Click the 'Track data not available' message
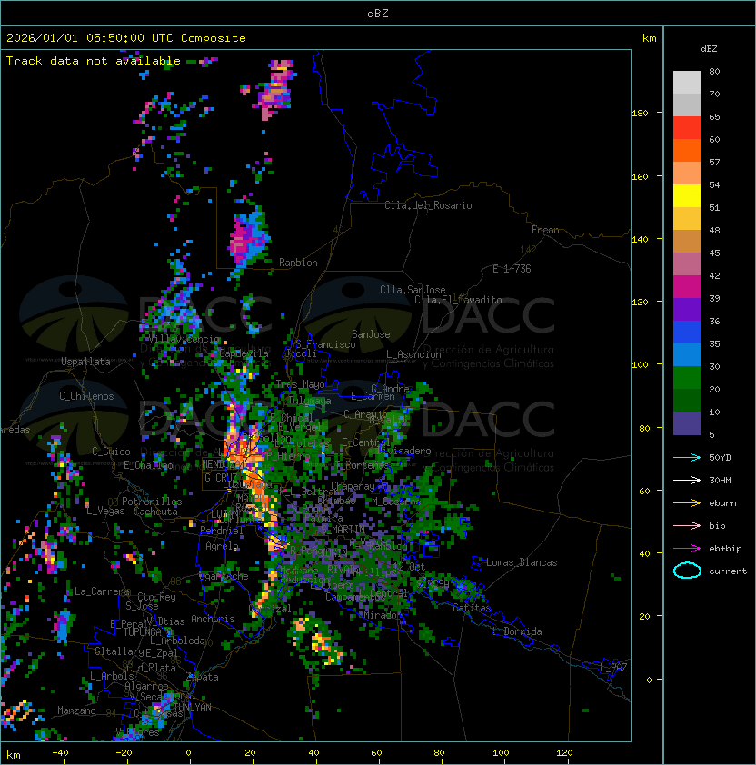 point(94,61)
